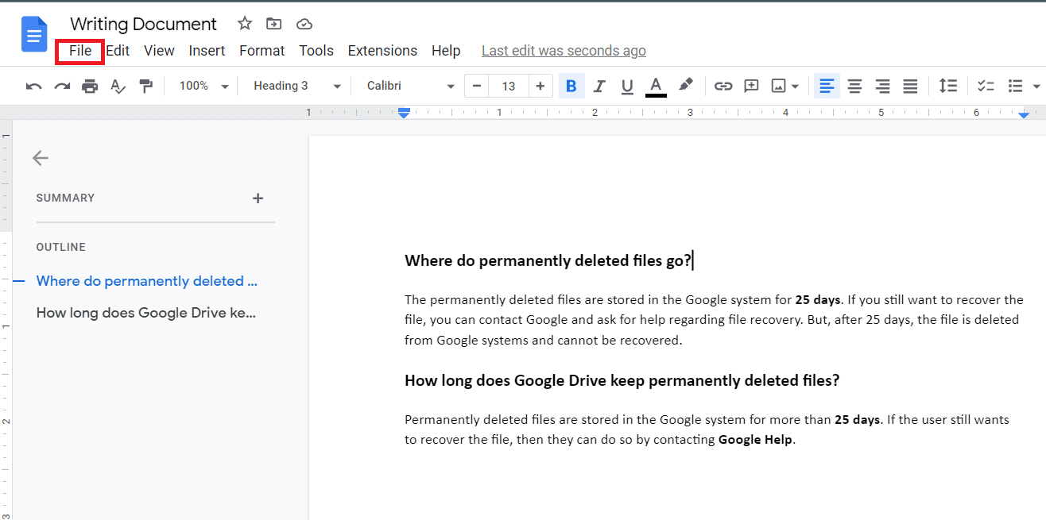Undo the last action
The width and height of the screenshot is (1046, 520).
[34, 86]
